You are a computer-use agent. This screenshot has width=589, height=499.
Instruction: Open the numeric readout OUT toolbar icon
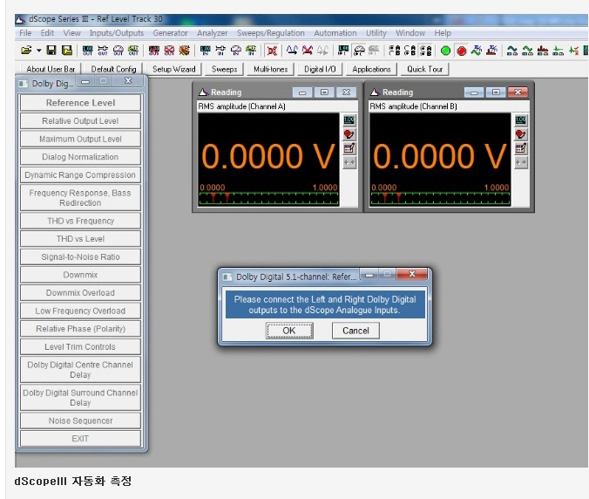pos(87,51)
